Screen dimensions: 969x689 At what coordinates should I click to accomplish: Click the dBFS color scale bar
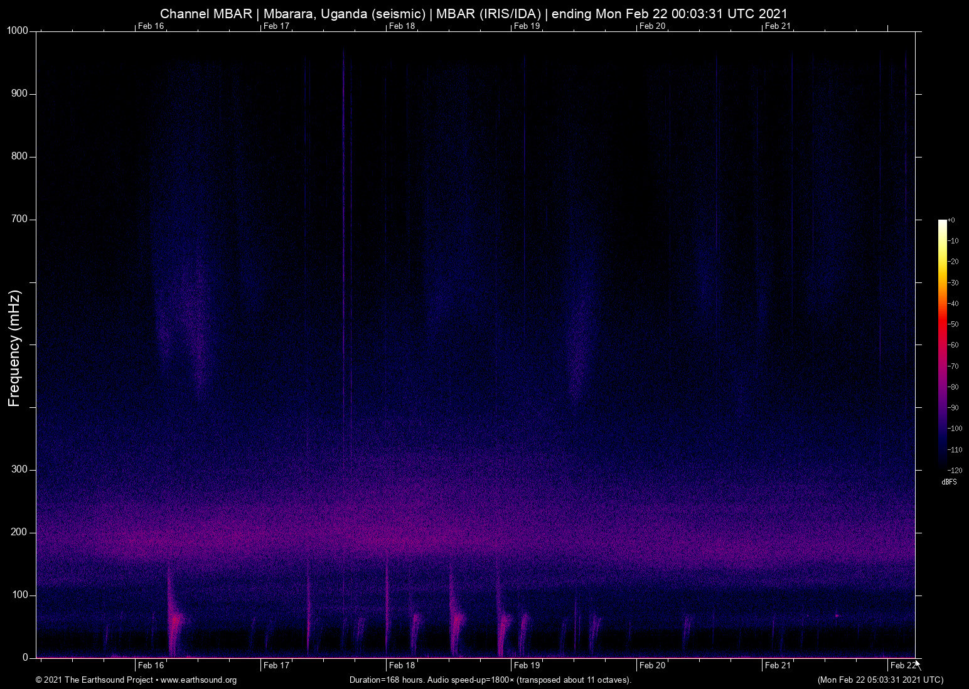pos(942,344)
